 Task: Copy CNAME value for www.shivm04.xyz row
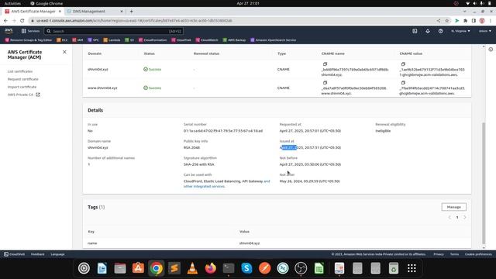coord(403,83)
